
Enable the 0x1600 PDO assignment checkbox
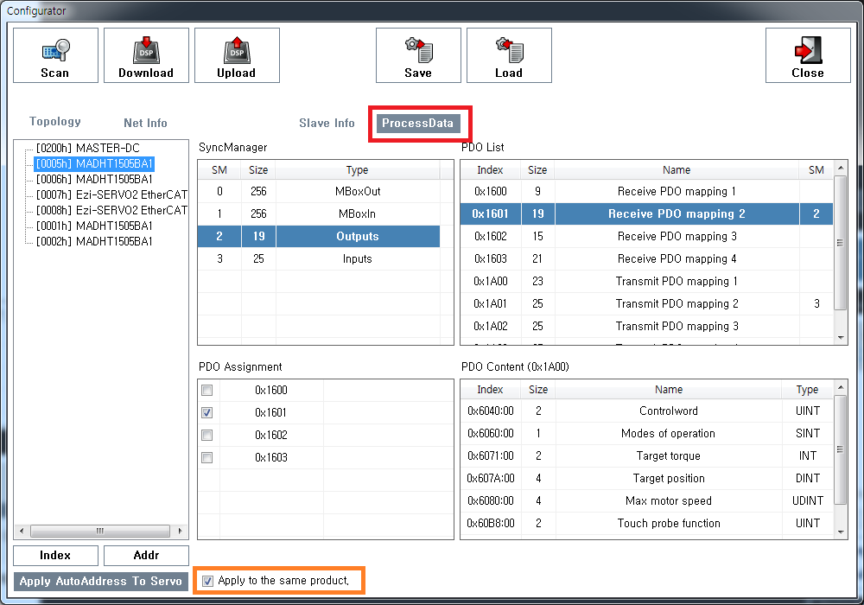coord(207,391)
